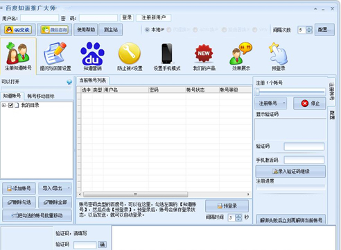Open 提问与回答设置 notepad pencil icon
Viewport: 341px width, 250px height.
point(55,53)
